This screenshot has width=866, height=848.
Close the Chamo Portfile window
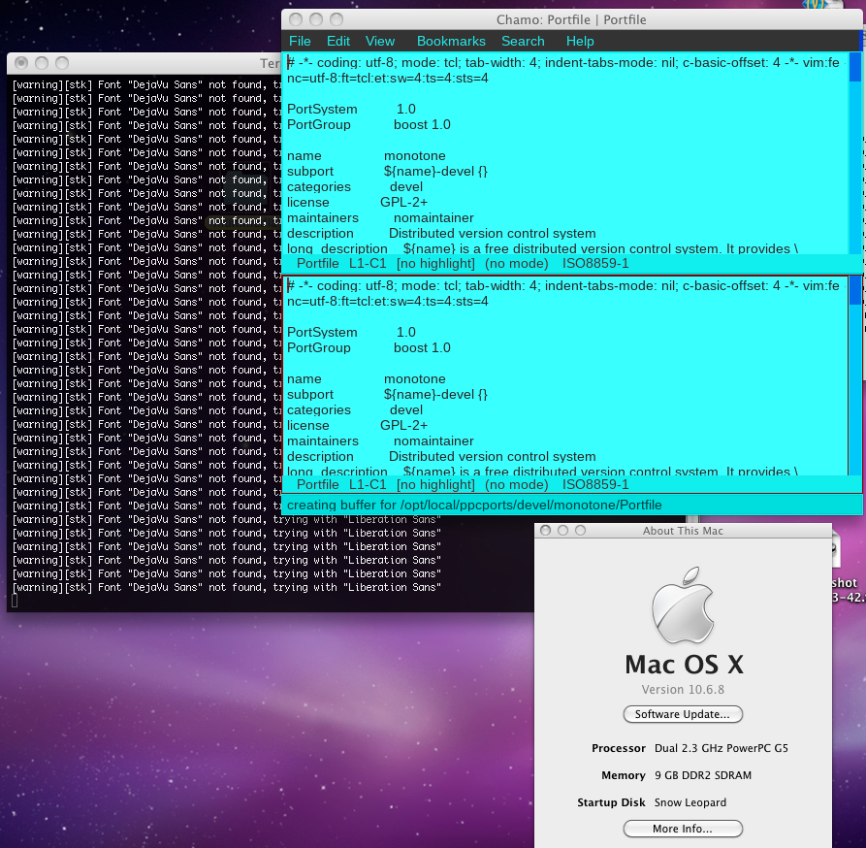[296, 19]
